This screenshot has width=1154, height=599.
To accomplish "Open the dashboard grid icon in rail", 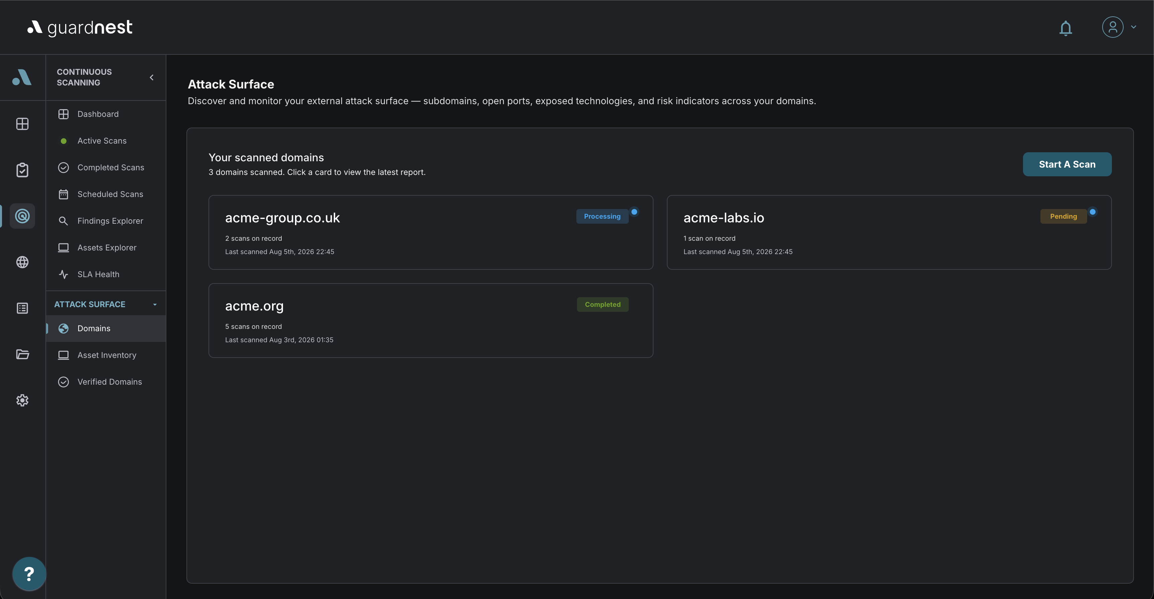I will tap(22, 124).
